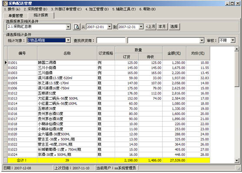Click the 五粮液52度 row name
Screen dimensions: 242x173
47,93
